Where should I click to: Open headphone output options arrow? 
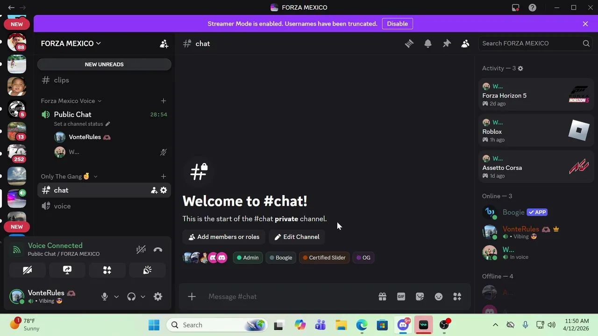point(143,296)
